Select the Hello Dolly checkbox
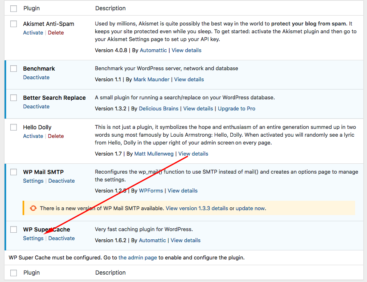The width and height of the screenshot is (367, 282). point(14,127)
